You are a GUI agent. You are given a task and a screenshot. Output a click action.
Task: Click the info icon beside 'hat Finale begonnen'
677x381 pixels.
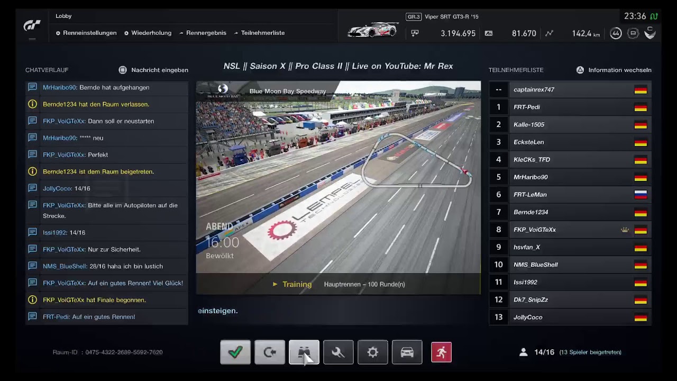point(32,300)
